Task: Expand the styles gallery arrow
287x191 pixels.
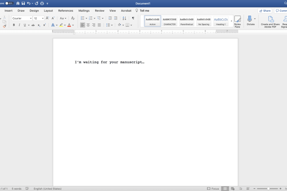Action: [231, 21]
